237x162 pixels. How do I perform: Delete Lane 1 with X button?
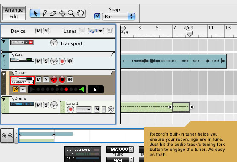click(x=111, y=110)
